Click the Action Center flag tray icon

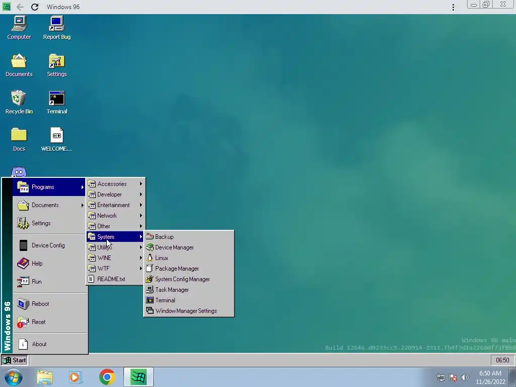point(453,377)
